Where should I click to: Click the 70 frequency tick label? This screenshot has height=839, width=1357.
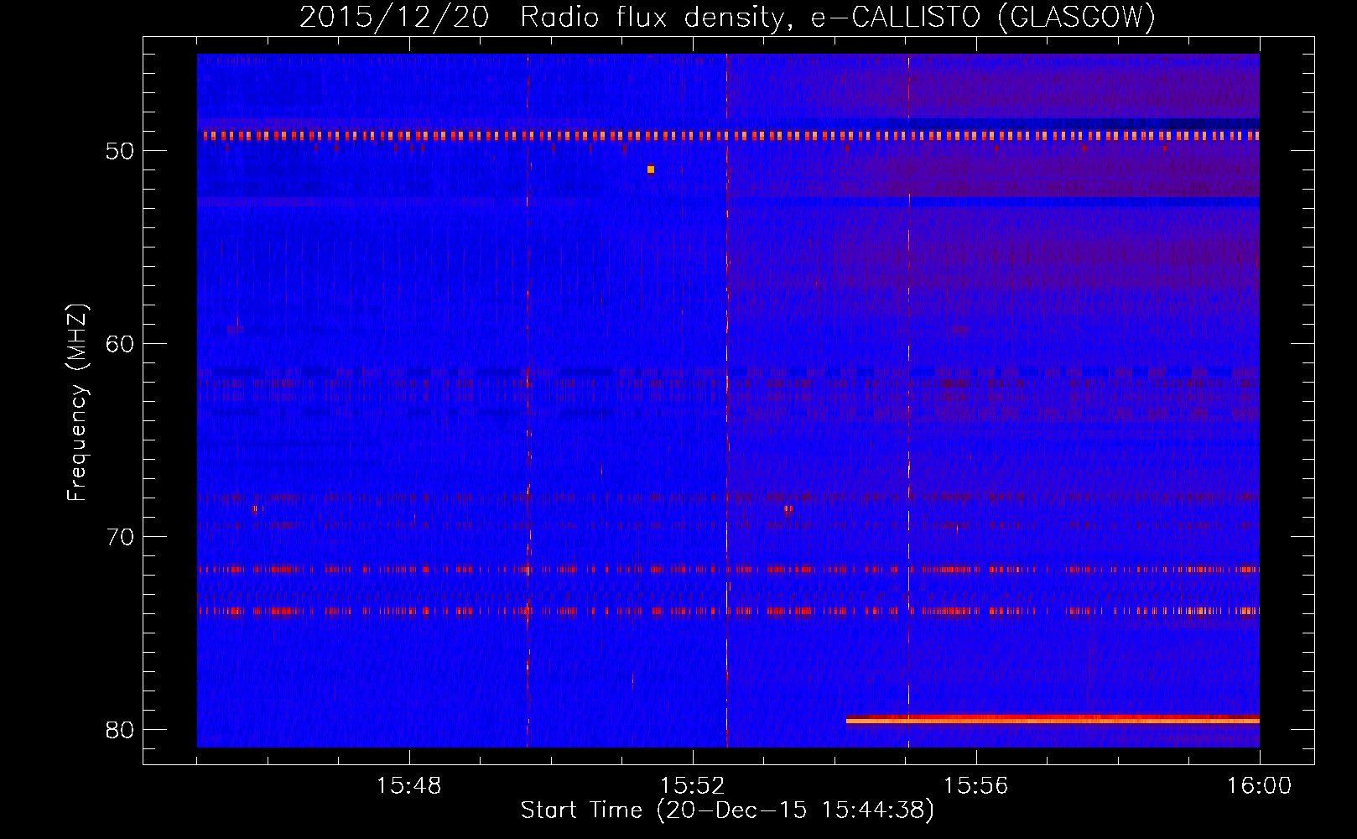(x=120, y=536)
